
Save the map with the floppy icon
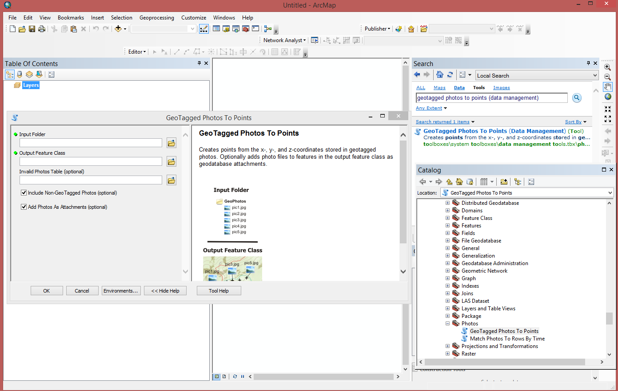click(x=32, y=29)
